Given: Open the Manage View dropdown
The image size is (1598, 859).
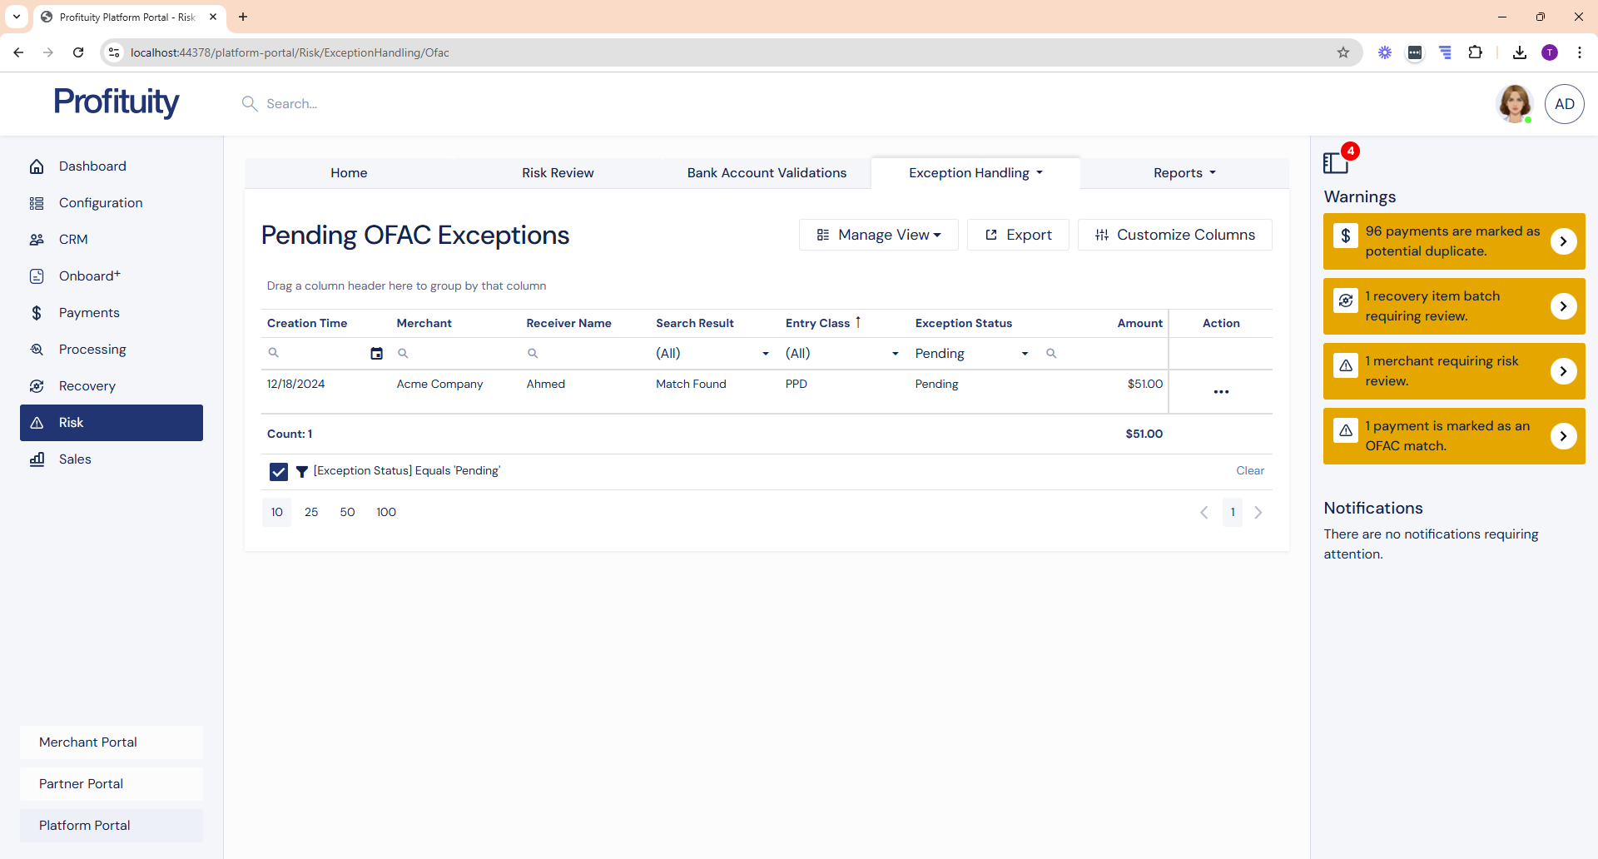Looking at the screenshot, I should (879, 235).
